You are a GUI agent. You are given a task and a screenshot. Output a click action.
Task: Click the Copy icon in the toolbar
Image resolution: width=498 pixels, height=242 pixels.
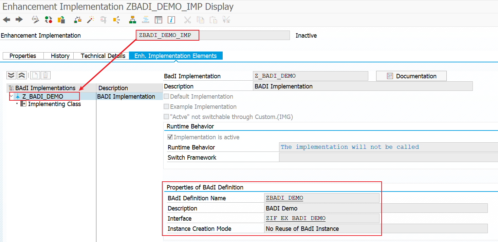tap(201, 20)
